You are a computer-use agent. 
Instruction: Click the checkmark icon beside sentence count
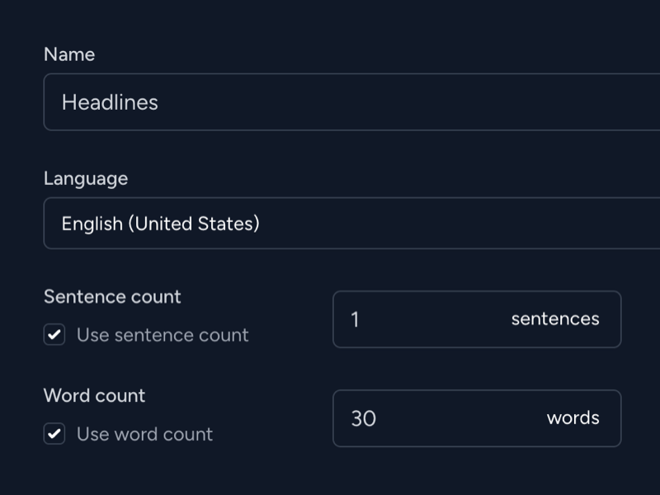click(54, 335)
